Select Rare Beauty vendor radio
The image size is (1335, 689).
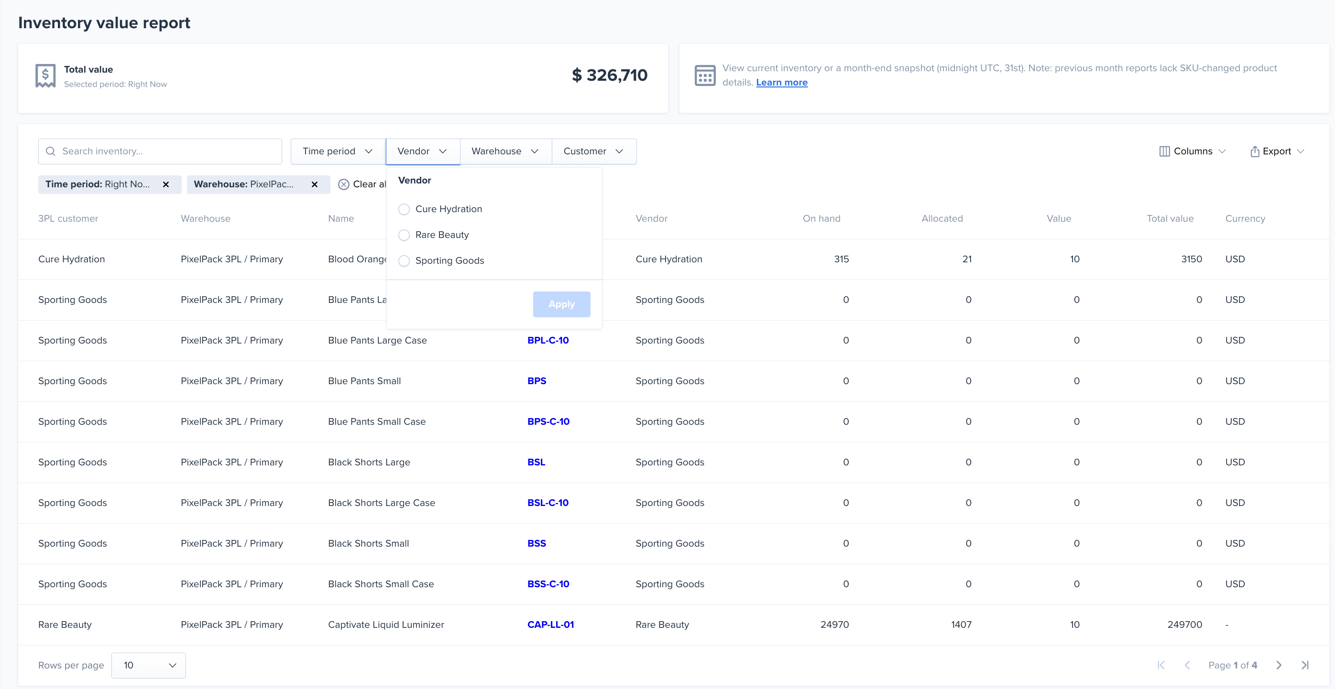[404, 235]
